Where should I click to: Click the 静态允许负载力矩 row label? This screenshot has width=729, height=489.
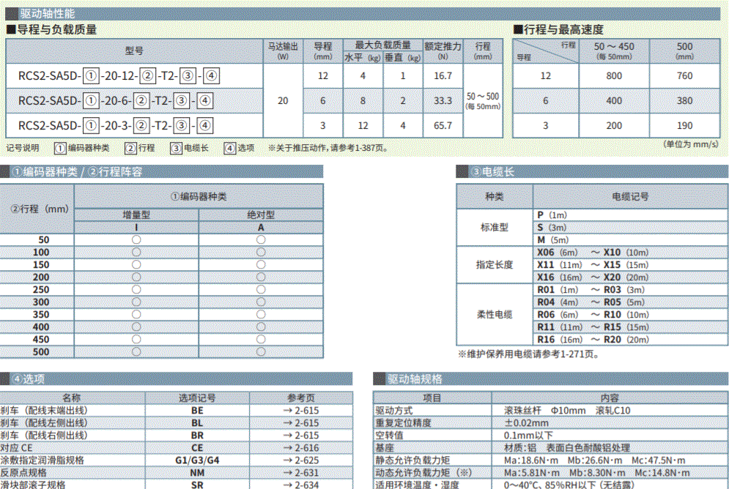point(412,460)
